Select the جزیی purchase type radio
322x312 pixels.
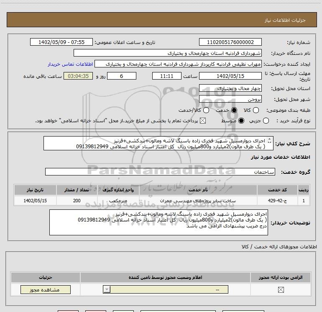click(266, 121)
